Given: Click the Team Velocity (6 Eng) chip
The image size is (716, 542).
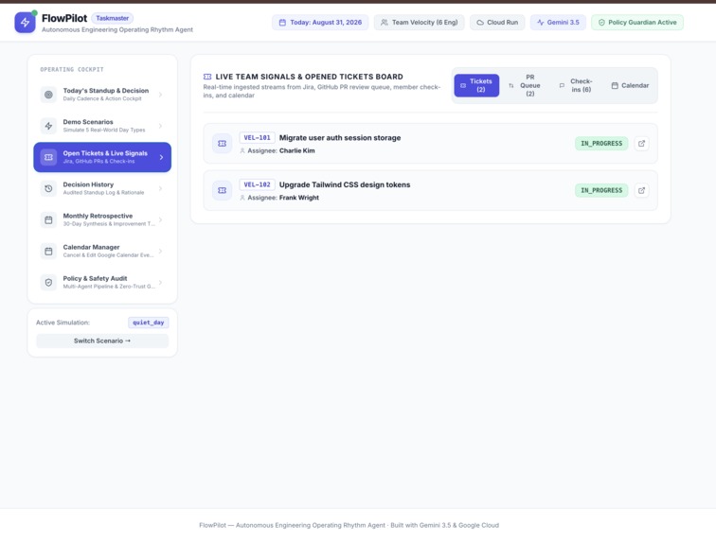Looking at the screenshot, I should click(420, 23).
